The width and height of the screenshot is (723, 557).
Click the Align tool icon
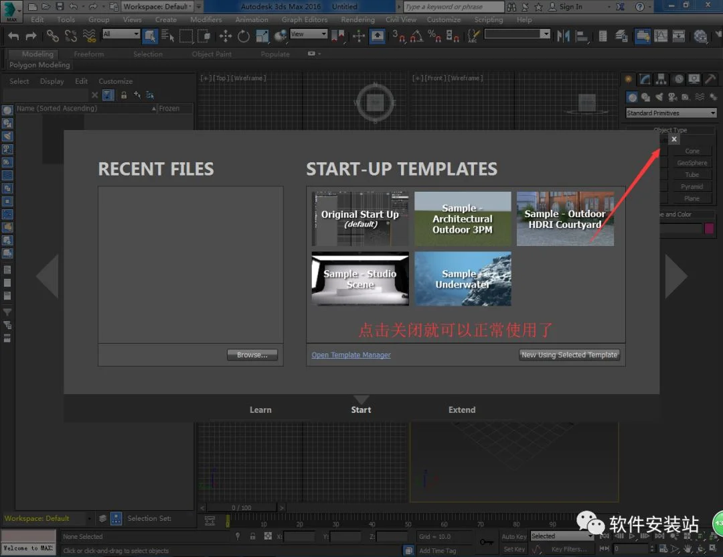(x=582, y=36)
